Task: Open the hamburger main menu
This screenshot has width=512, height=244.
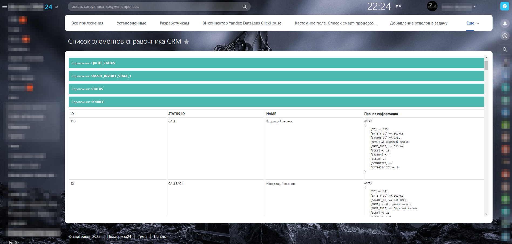Action: [x=5, y=6]
